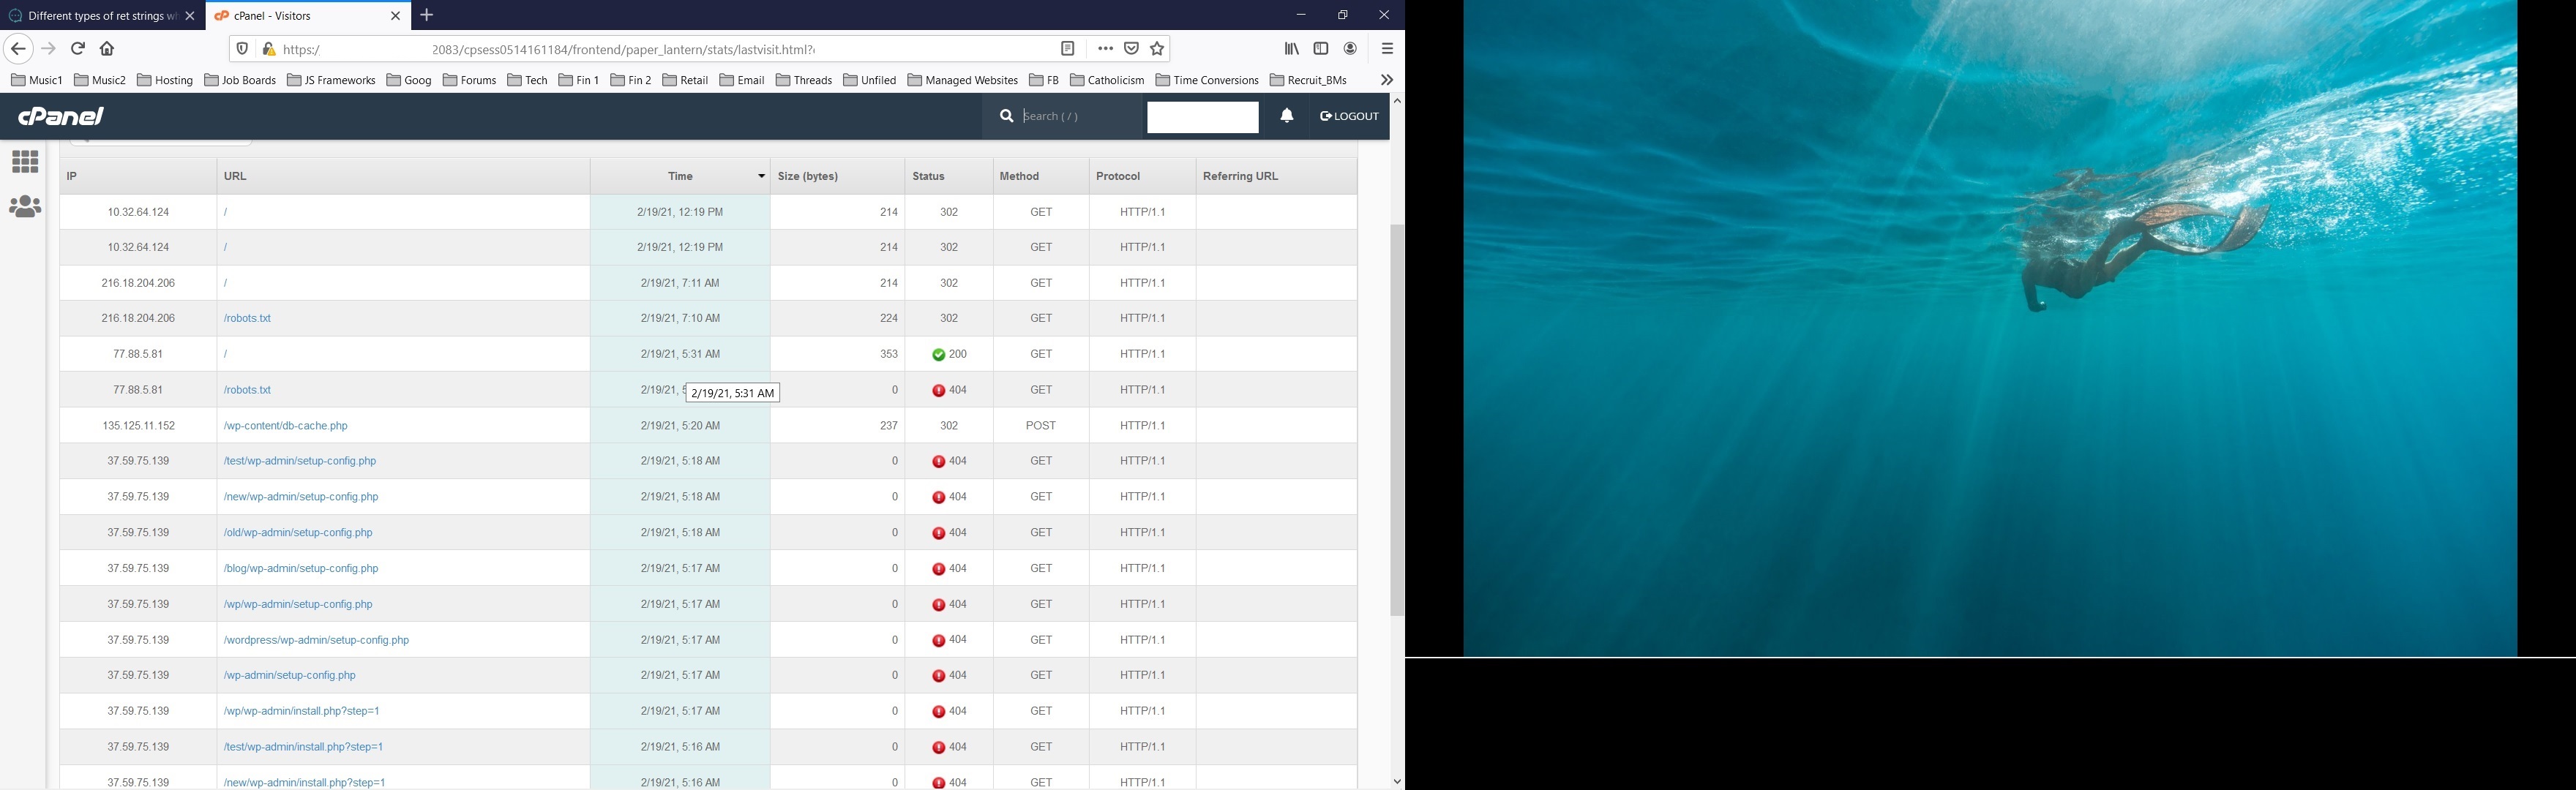Open the /old/wp-admin/setup-config.php link

[298, 533]
